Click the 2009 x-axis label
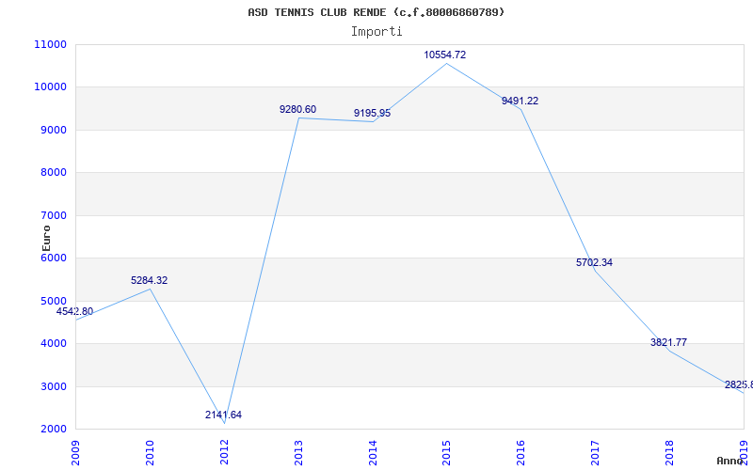Screen dimensions: 753x470 tap(75, 453)
